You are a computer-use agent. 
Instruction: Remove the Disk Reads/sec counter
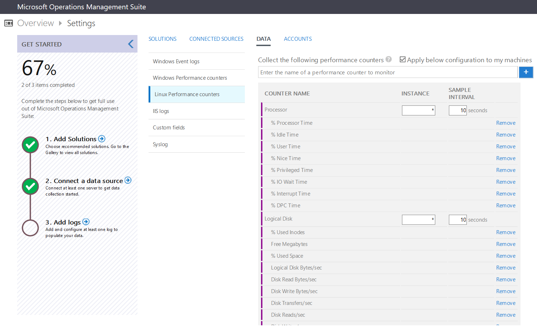click(x=506, y=315)
